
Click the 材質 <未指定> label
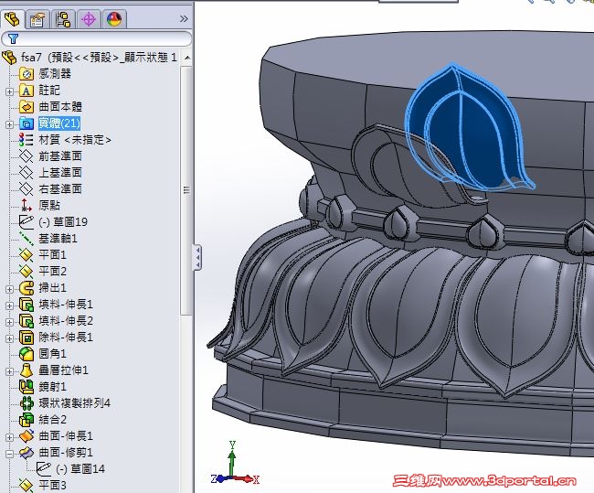click(x=75, y=140)
